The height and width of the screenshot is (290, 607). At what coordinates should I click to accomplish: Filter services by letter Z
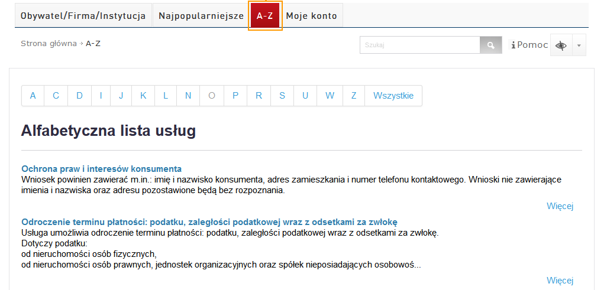click(x=354, y=96)
